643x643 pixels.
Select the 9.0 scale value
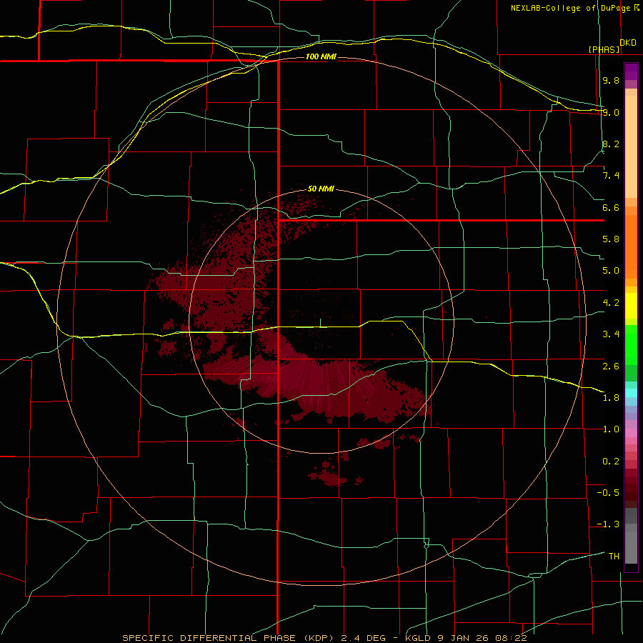pyautogui.click(x=611, y=112)
